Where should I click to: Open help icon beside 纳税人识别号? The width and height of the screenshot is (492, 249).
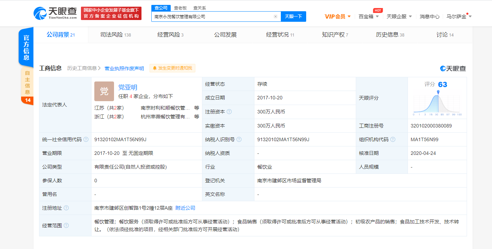point(239,139)
